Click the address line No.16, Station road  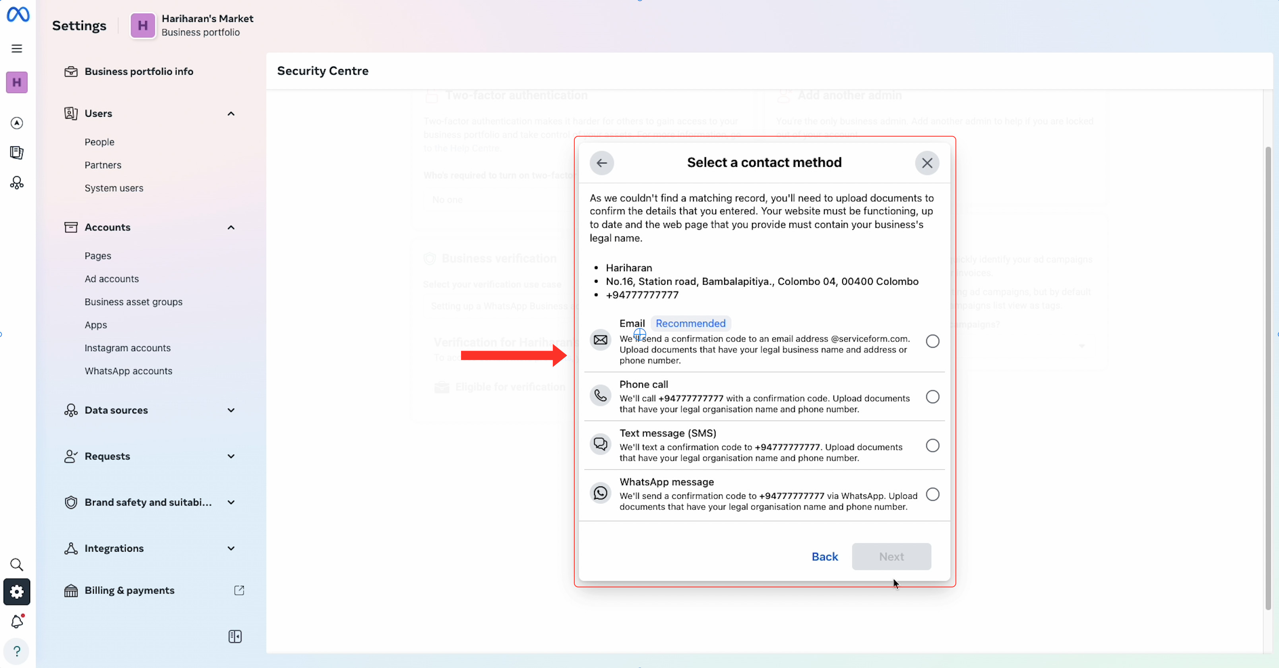762,282
